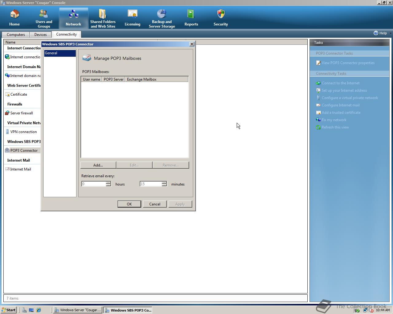Click the Remove... button
Viewport: 393px width, 314px height.
171,165
